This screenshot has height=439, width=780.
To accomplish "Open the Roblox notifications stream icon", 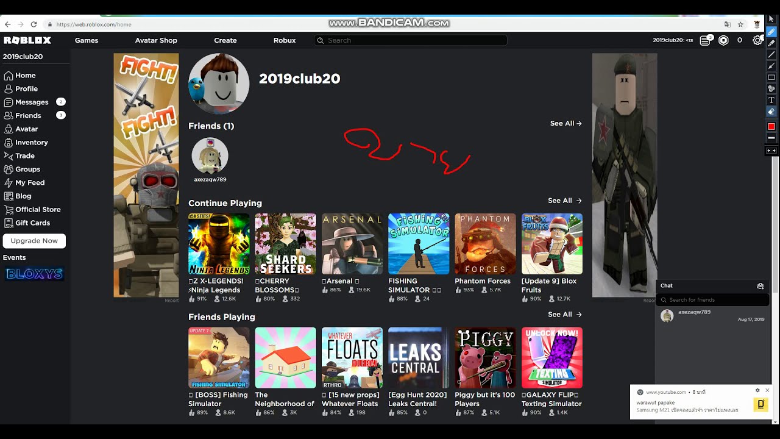I will (706, 40).
